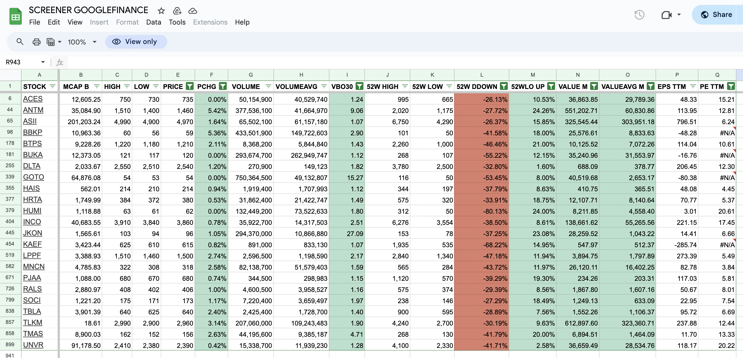Open the Data menu
Viewport: 743px width, 358px height.
153,22
